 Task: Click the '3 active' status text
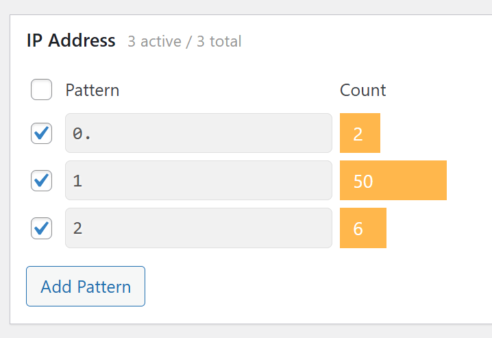point(155,41)
